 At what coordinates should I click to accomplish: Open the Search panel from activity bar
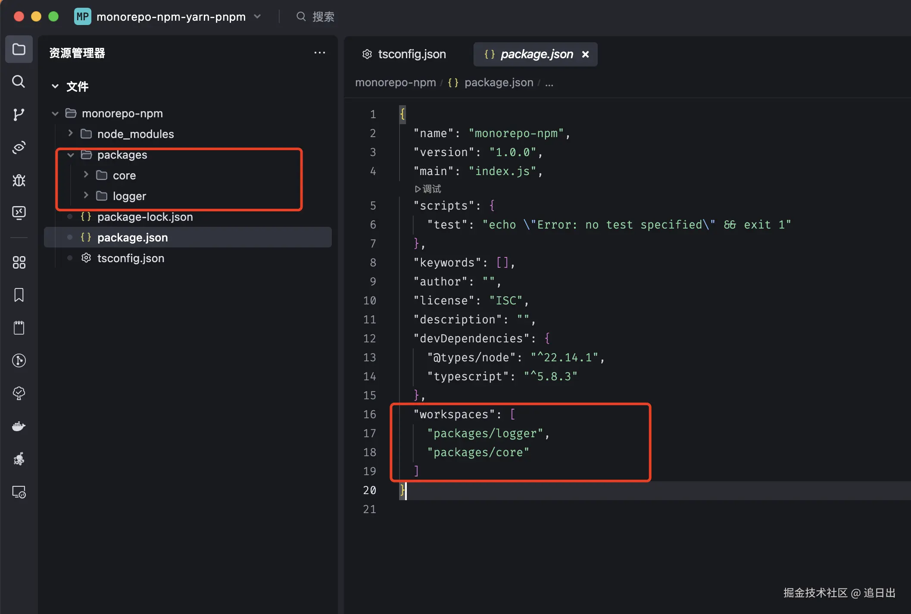point(19,81)
